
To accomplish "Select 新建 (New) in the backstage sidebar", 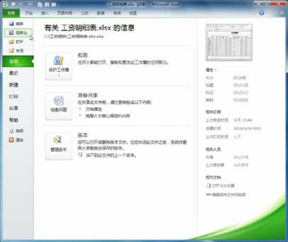I will tap(13, 85).
